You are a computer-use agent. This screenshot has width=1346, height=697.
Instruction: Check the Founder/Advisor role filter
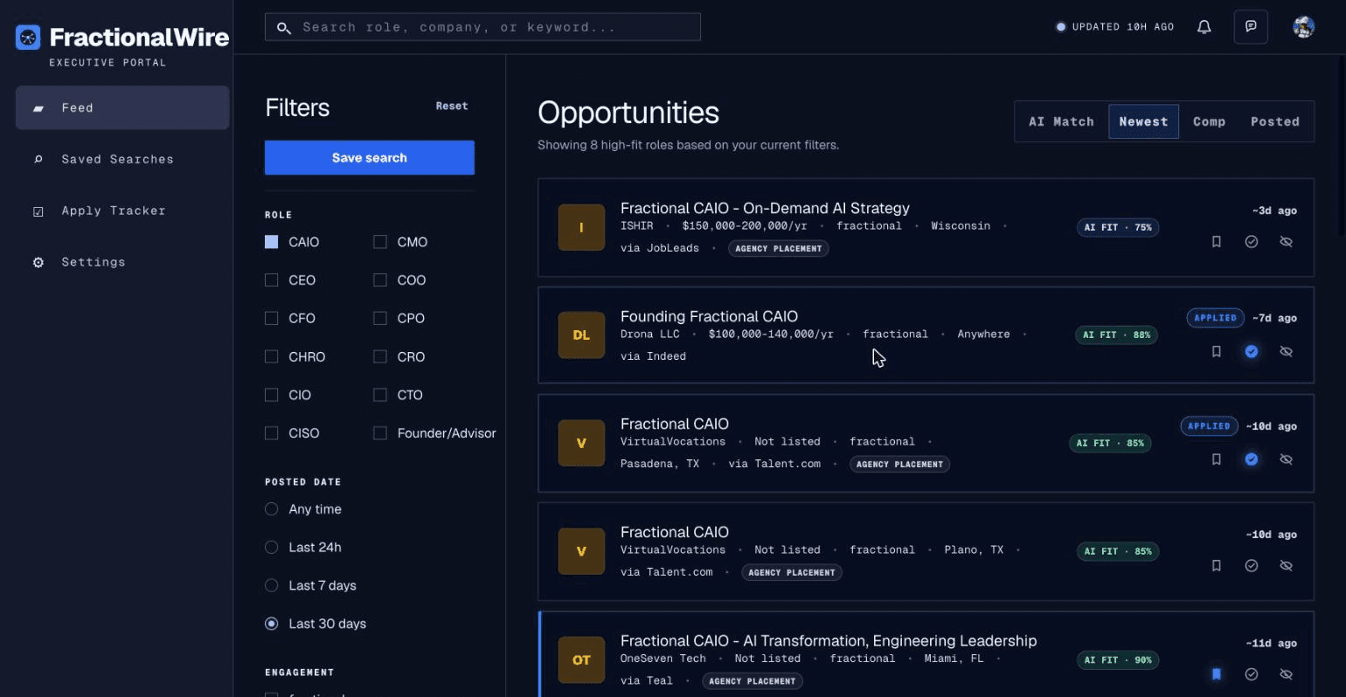click(380, 433)
